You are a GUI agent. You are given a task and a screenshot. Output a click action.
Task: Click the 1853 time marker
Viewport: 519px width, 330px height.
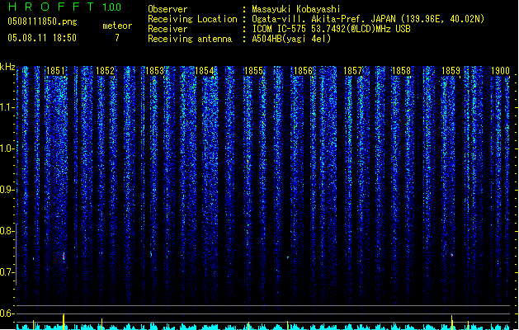pos(154,71)
